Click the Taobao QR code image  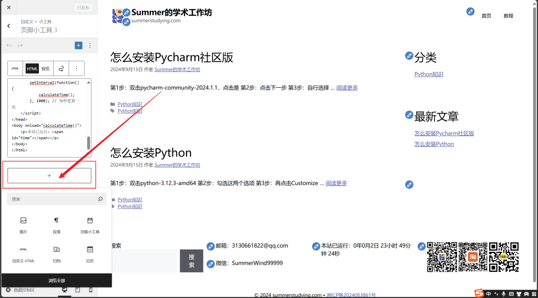[472, 257]
